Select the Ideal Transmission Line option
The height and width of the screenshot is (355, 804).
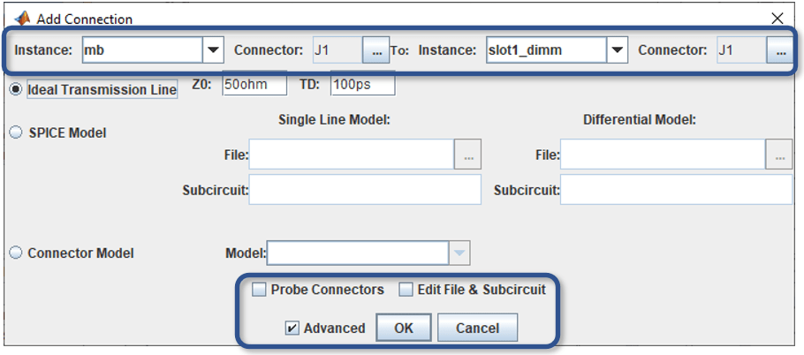pos(15,89)
